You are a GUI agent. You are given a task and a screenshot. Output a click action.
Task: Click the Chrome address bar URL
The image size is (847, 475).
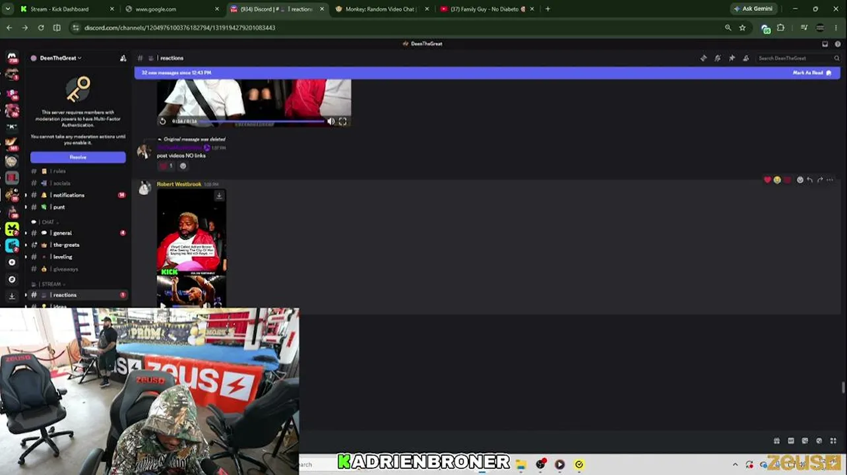[x=179, y=28]
